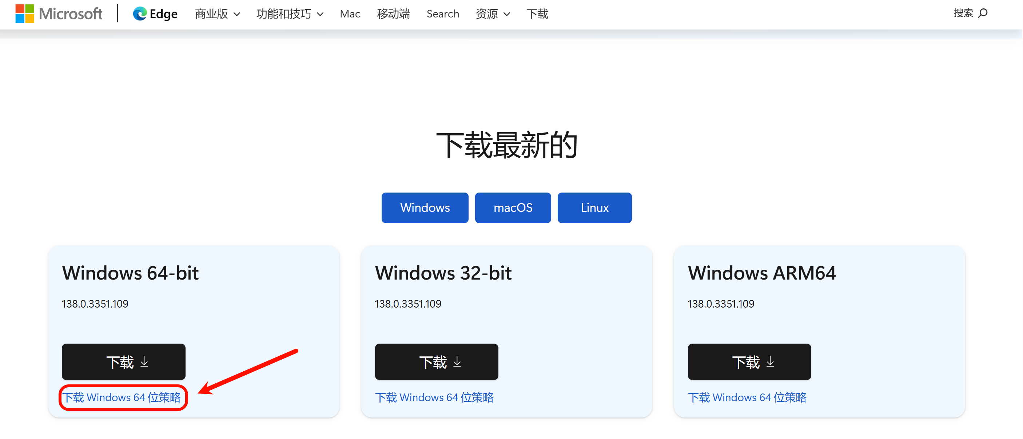Image resolution: width=1023 pixels, height=439 pixels.
Task: Click the Windows 32-bit version number 138.0.3351.109
Action: pos(408,304)
